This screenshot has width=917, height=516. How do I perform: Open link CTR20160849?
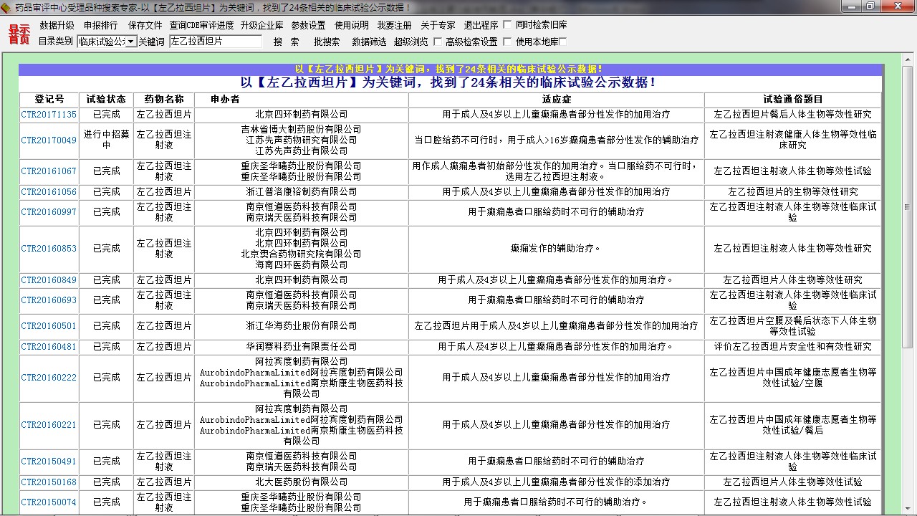coord(49,280)
